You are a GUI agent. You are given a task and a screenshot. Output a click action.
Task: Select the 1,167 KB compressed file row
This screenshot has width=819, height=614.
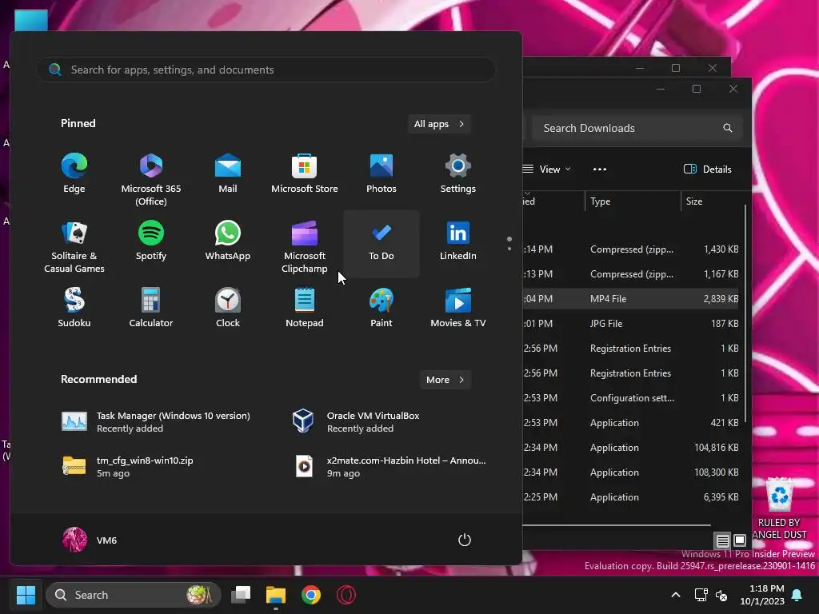pyautogui.click(x=630, y=274)
